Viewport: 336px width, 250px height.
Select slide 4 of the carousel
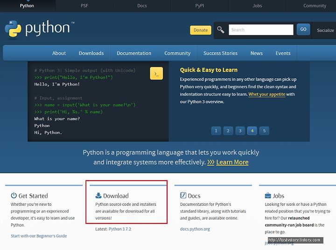click(252, 131)
